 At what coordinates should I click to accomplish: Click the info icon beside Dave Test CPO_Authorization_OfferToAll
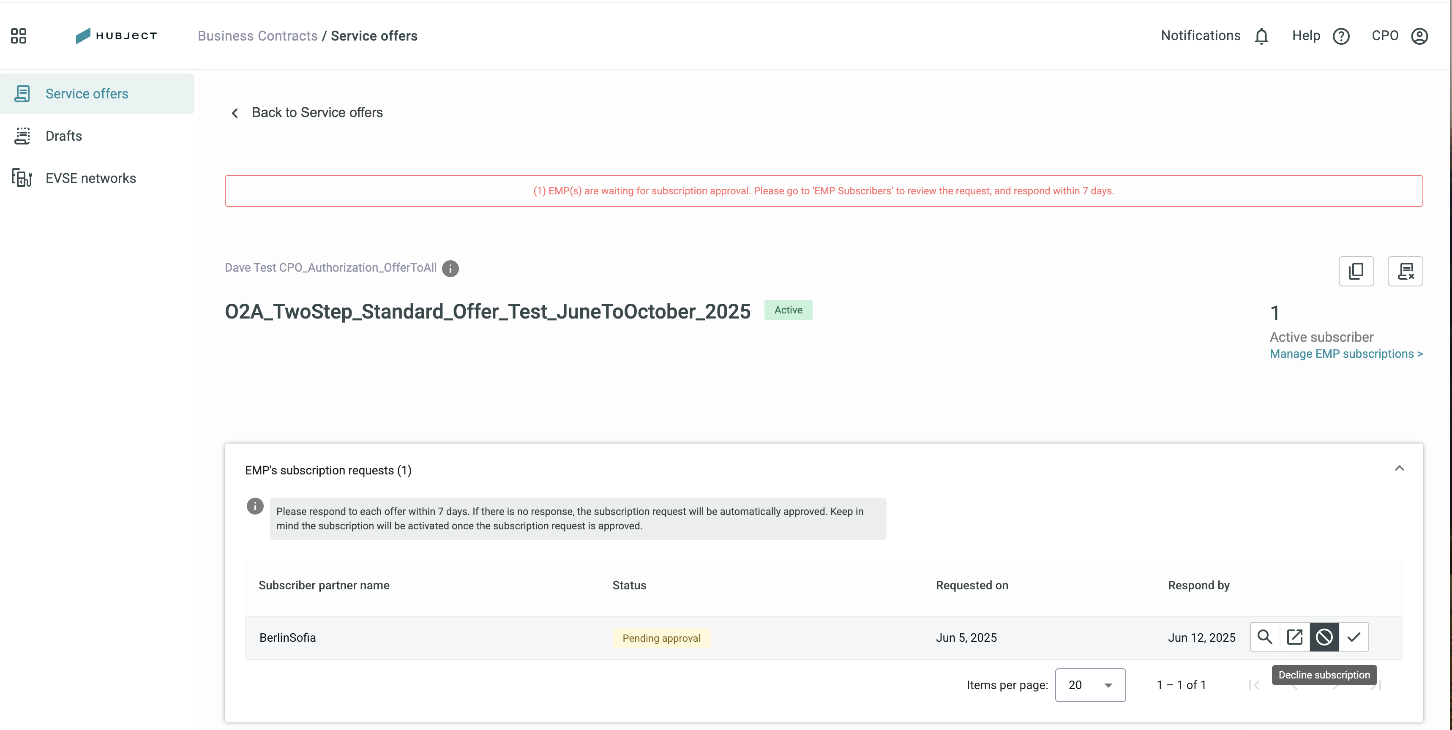pyautogui.click(x=450, y=268)
